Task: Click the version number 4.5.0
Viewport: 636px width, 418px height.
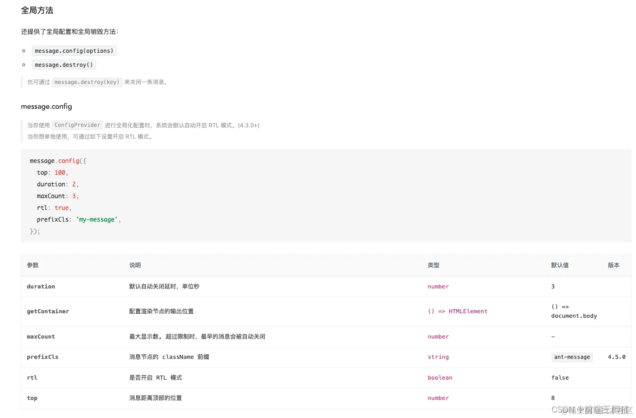Action: pyautogui.click(x=616, y=357)
